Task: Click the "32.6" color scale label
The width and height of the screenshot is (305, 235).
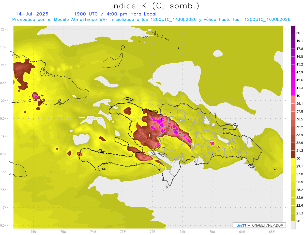Action: tap(300, 143)
